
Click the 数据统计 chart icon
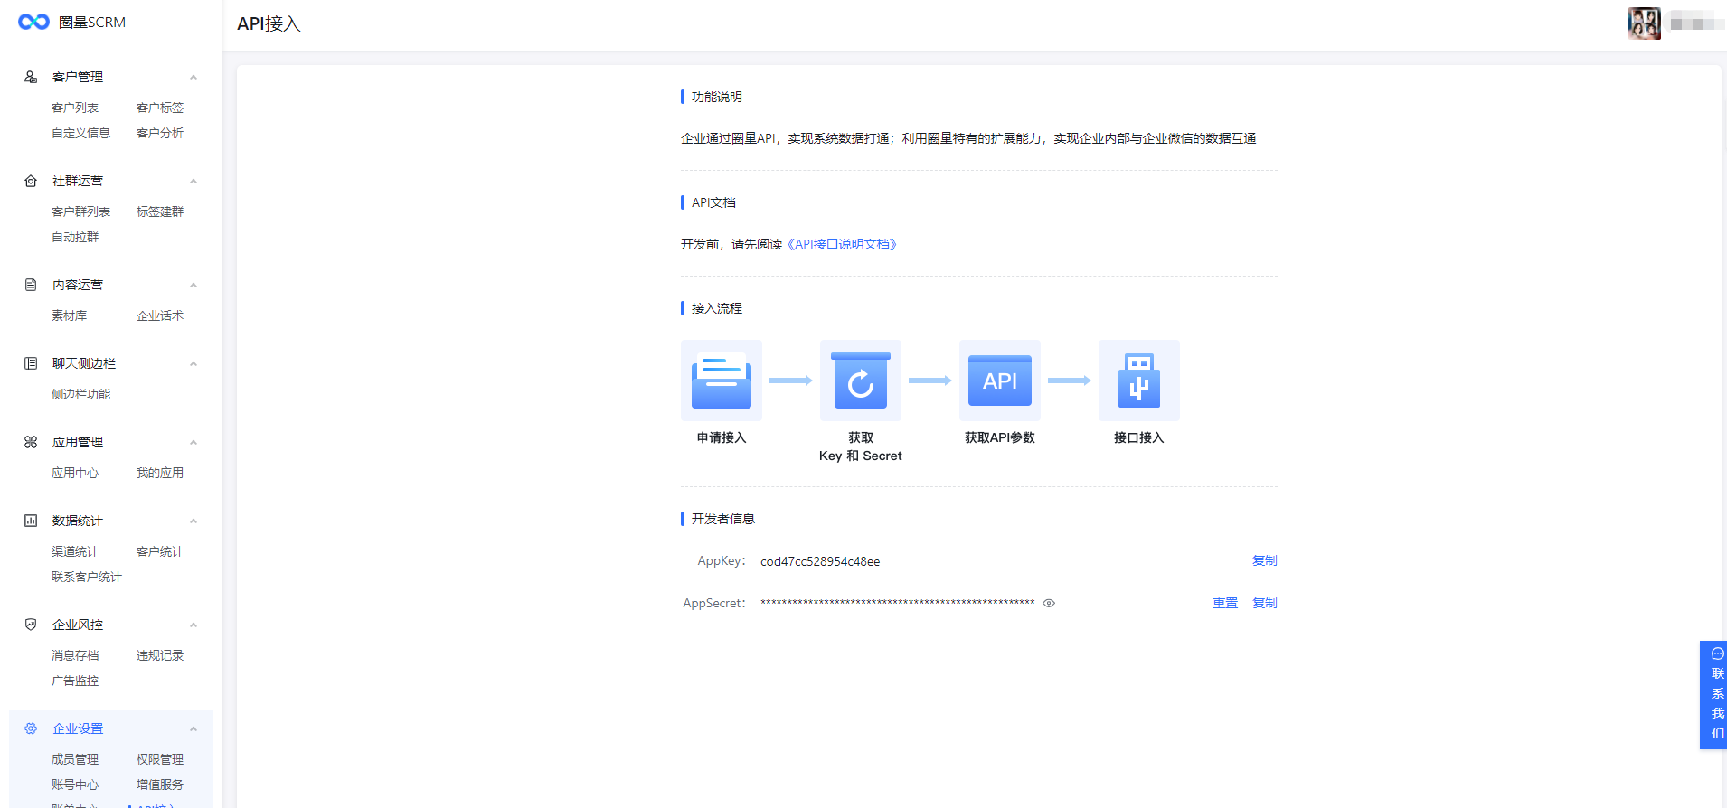coord(31,521)
